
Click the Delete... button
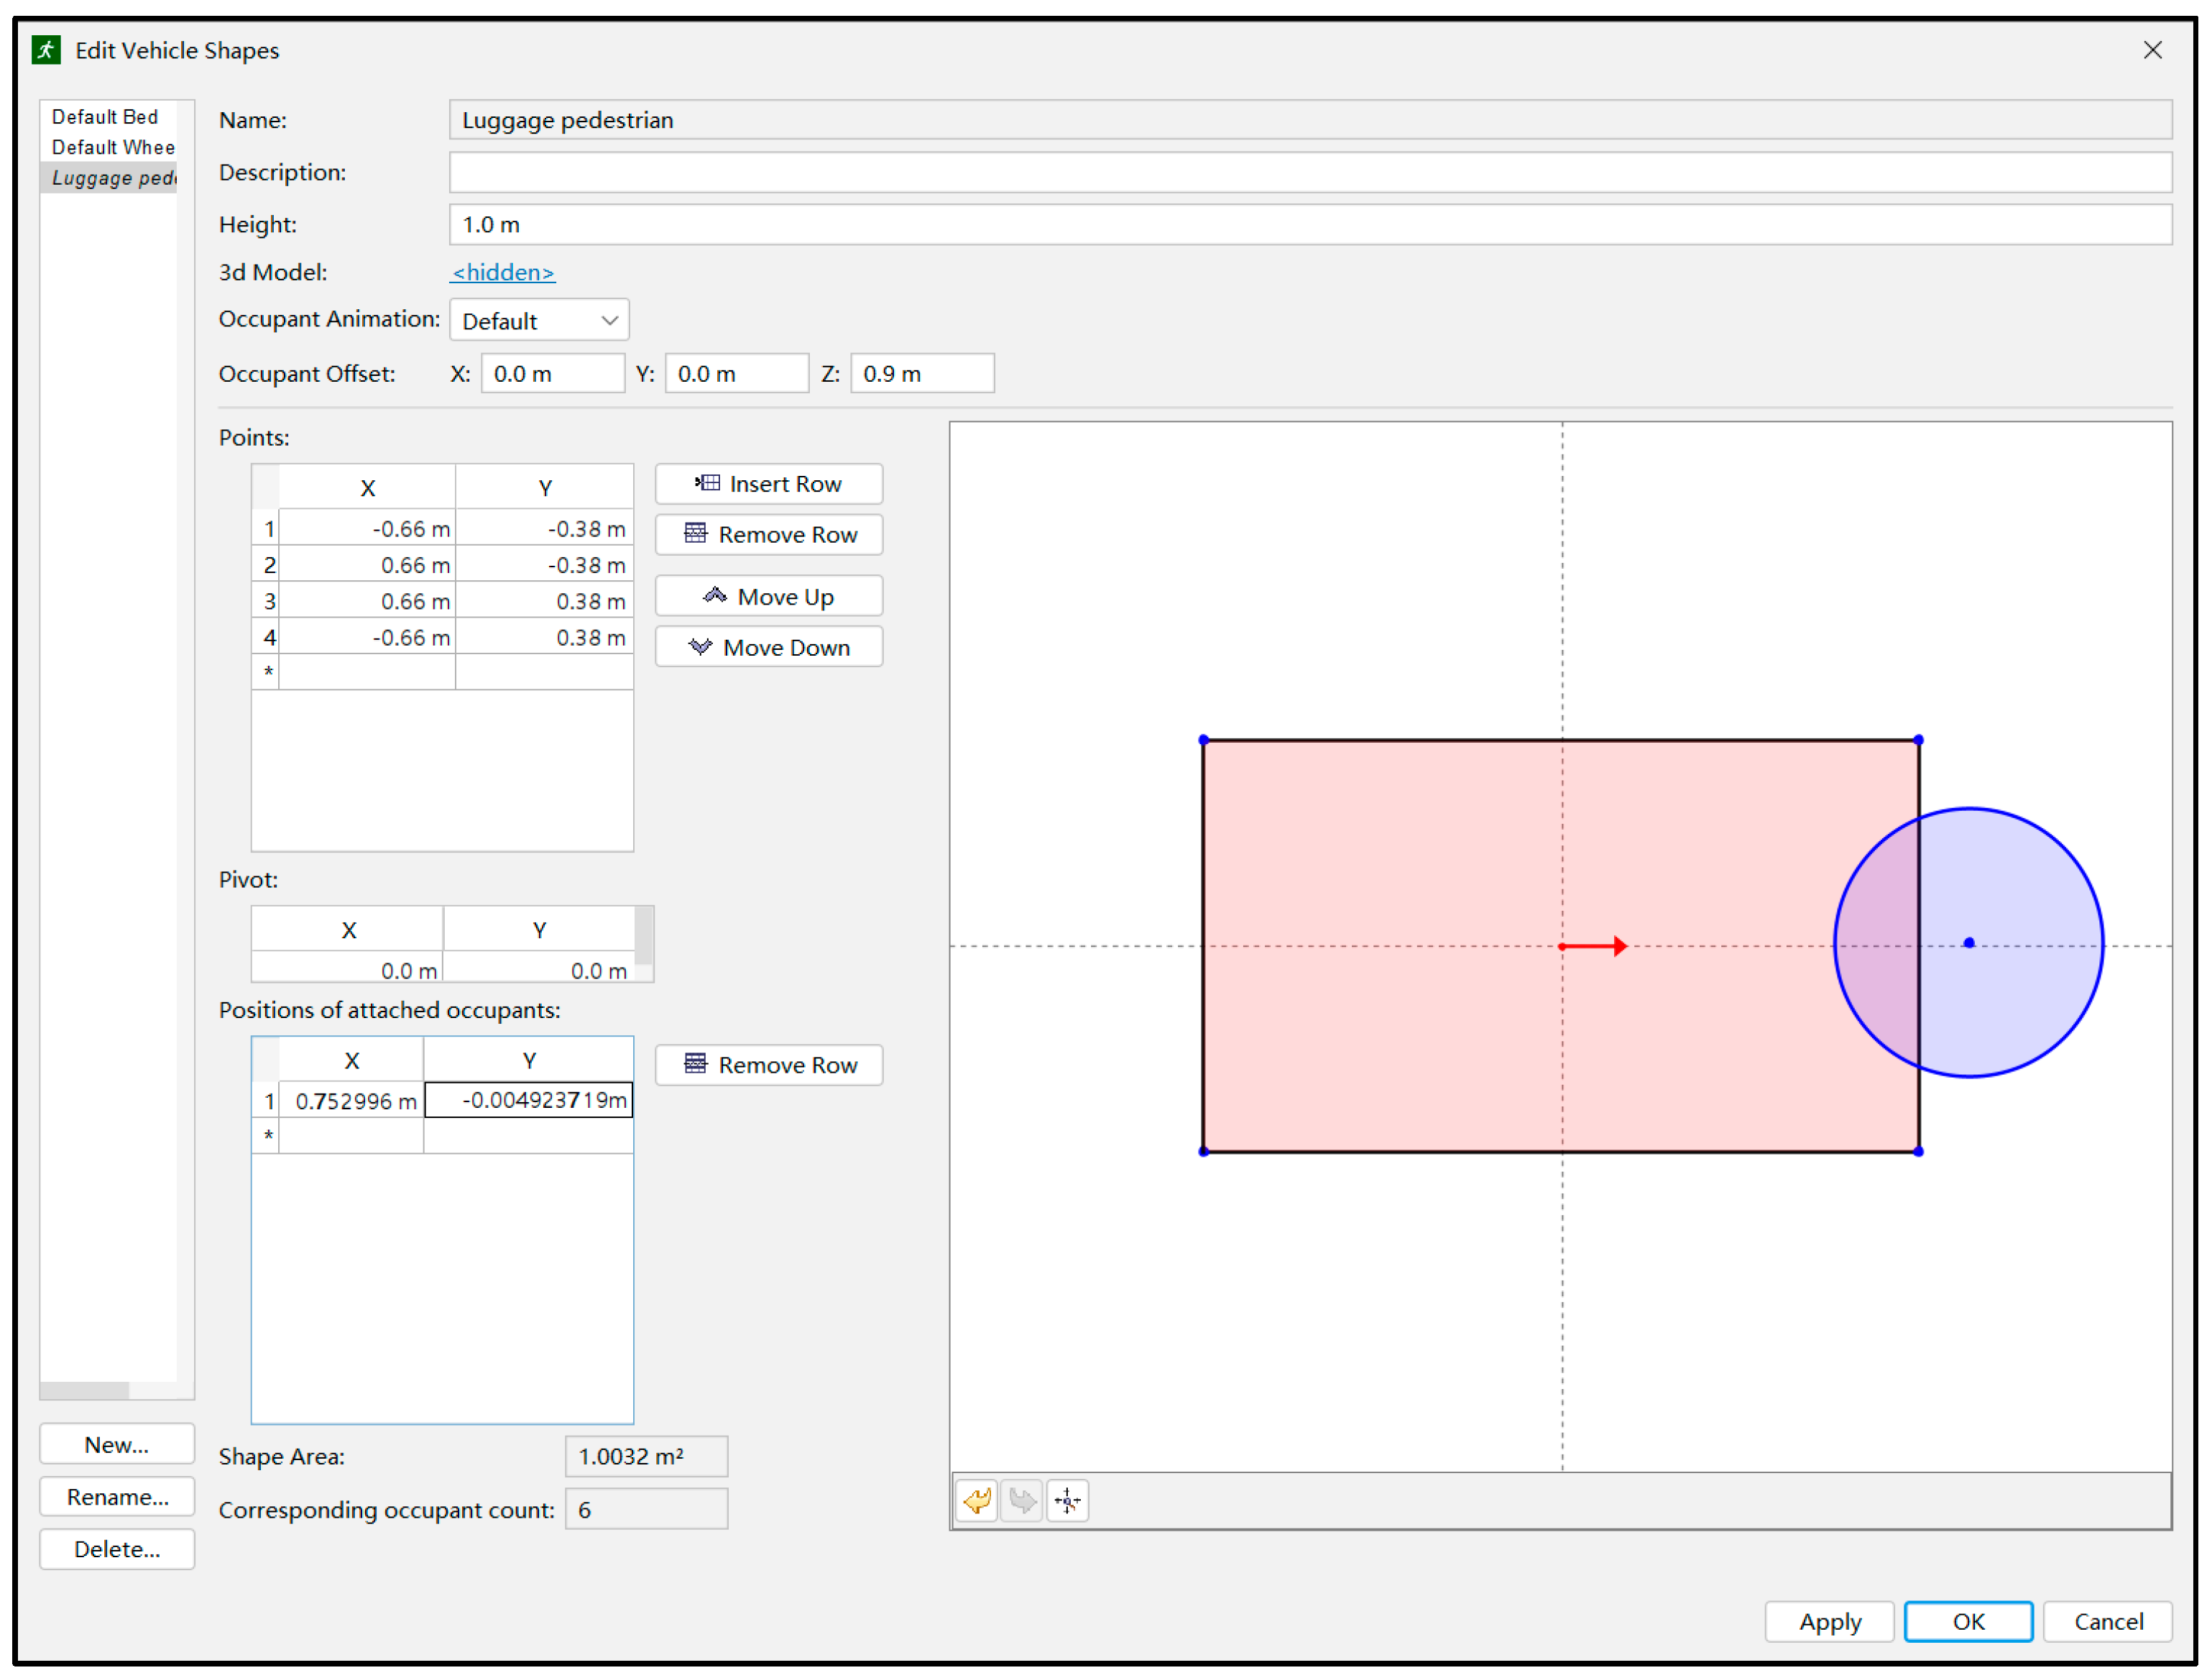[x=117, y=1550]
